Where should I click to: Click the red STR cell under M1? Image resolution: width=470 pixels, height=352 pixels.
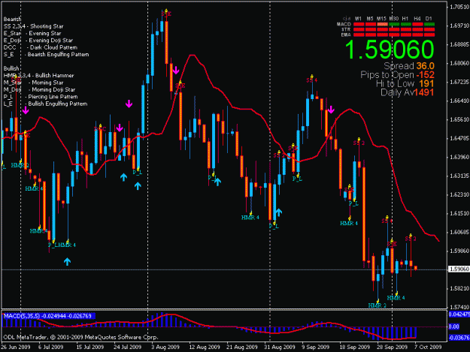359,29
